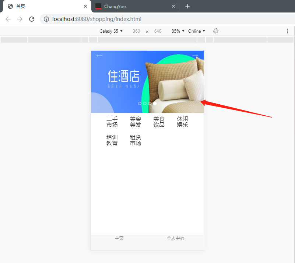
Task: Expand the Online network throttling dropdown
Action: click(197, 31)
